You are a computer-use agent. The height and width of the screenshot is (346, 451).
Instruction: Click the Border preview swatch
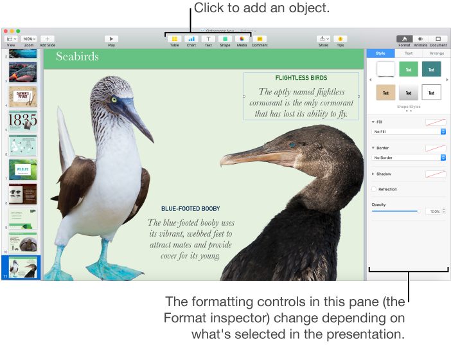point(436,149)
